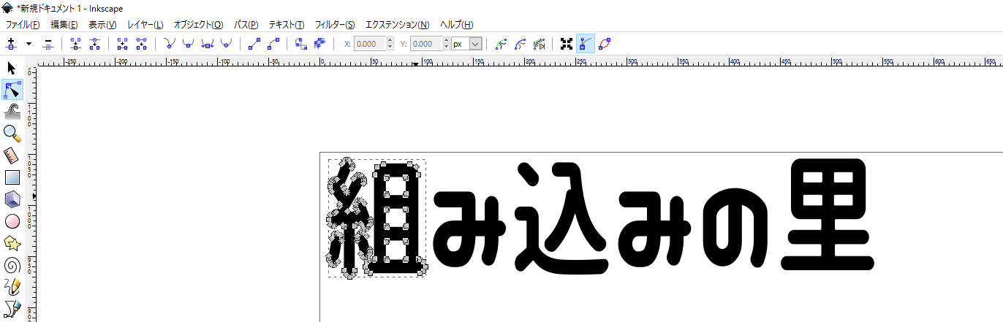Screen dimensions: 1003x322
Task: Open the フィルター(S) menu
Action: click(335, 25)
